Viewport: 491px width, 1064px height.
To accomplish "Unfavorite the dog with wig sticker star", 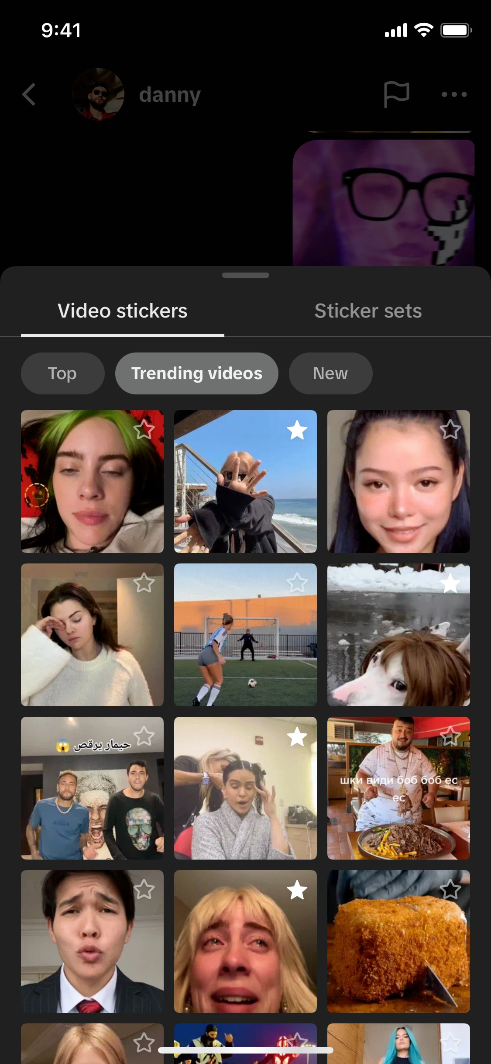I will (x=450, y=583).
